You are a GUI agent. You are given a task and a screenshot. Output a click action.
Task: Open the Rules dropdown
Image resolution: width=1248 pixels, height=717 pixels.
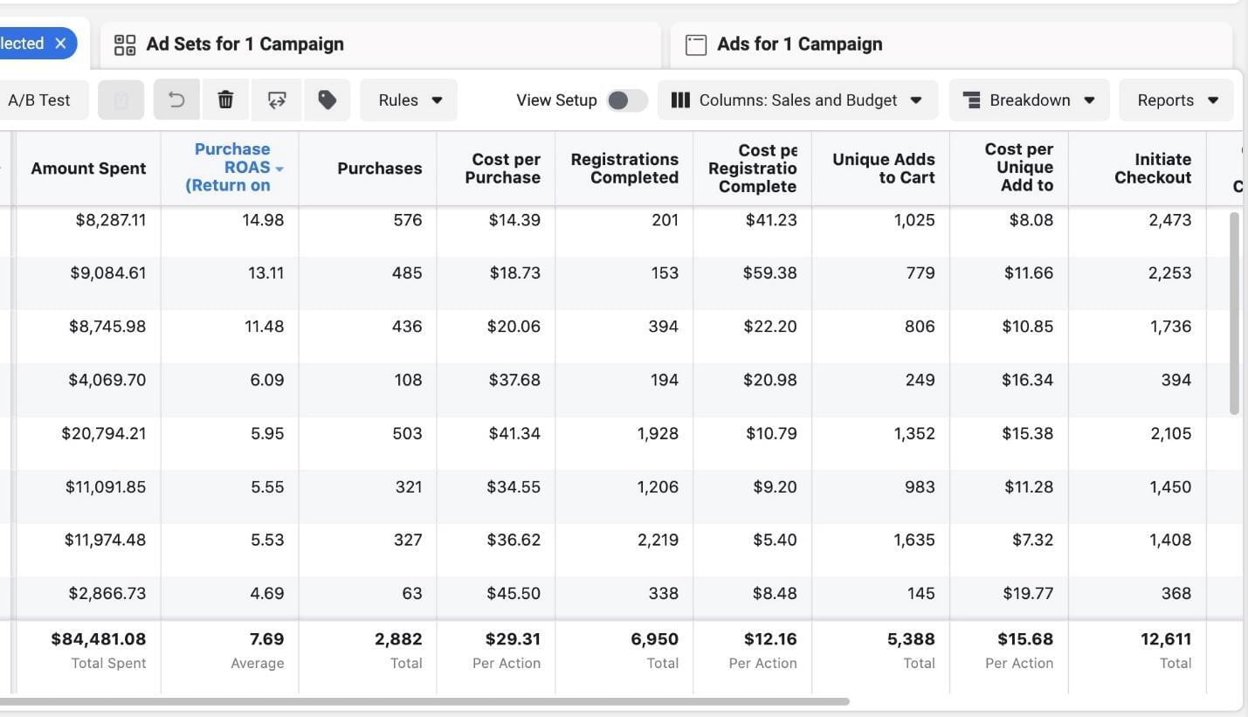(x=409, y=100)
